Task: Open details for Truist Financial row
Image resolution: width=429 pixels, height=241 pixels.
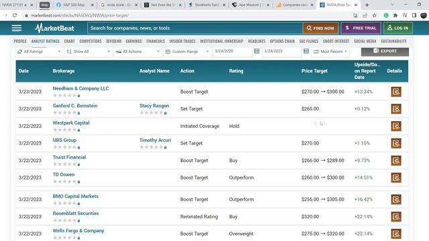Action: 396,161
